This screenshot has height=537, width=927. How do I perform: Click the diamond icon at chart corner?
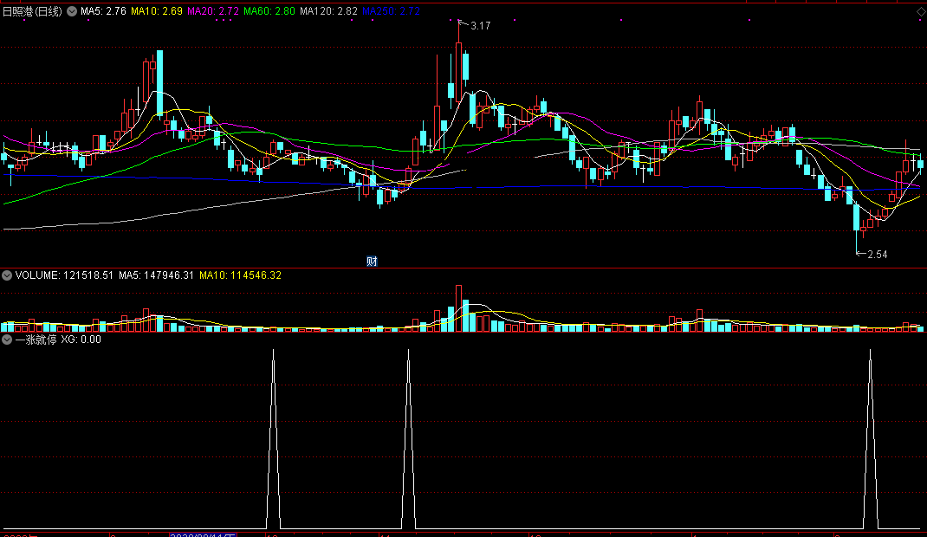(x=921, y=11)
